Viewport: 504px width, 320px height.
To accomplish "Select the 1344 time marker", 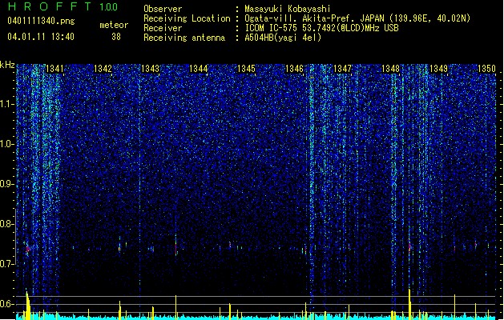I will (199, 69).
